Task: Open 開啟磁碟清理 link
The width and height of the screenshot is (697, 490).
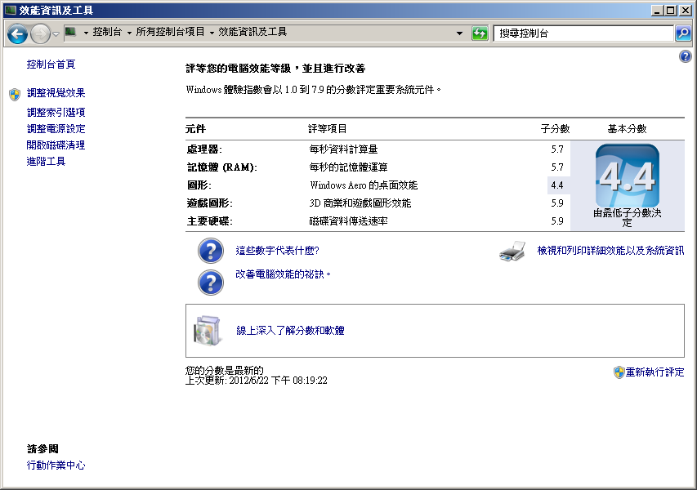Action: tap(56, 145)
